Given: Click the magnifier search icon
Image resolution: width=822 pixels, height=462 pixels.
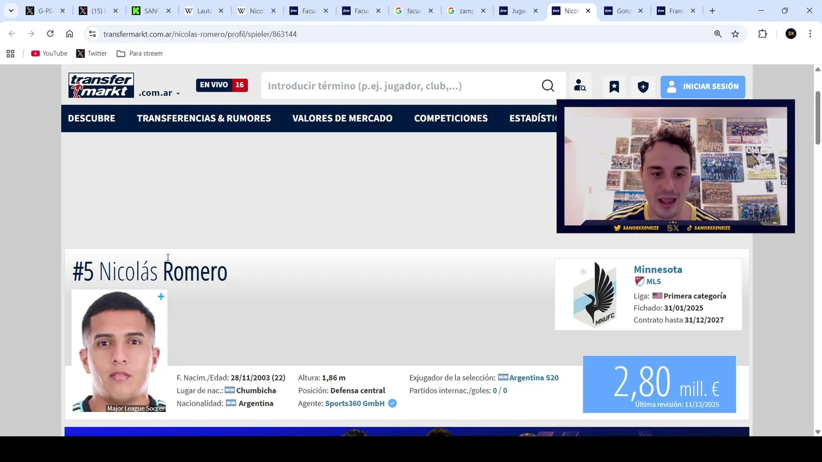Looking at the screenshot, I should pyautogui.click(x=548, y=86).
